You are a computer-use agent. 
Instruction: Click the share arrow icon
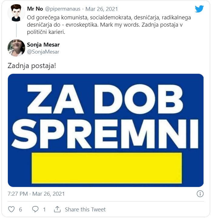[x=57, y=209]
